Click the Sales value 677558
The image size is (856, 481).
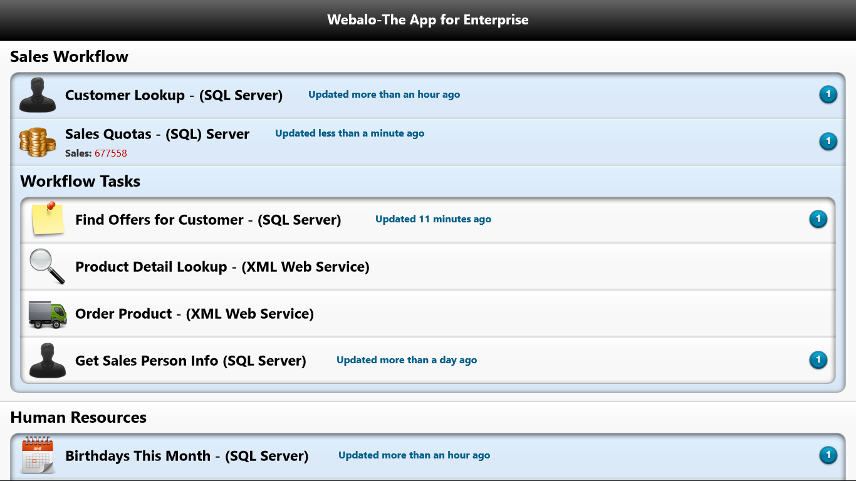pyautogui.click(x=111, y=153)
